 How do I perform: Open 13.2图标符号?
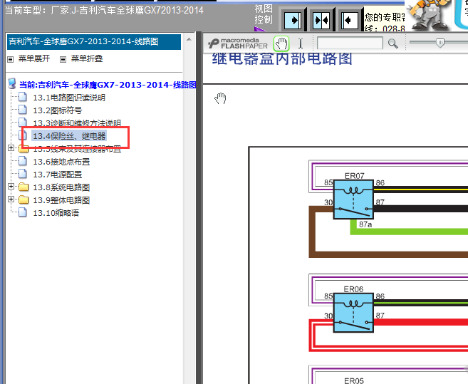(x=57, y=110)
